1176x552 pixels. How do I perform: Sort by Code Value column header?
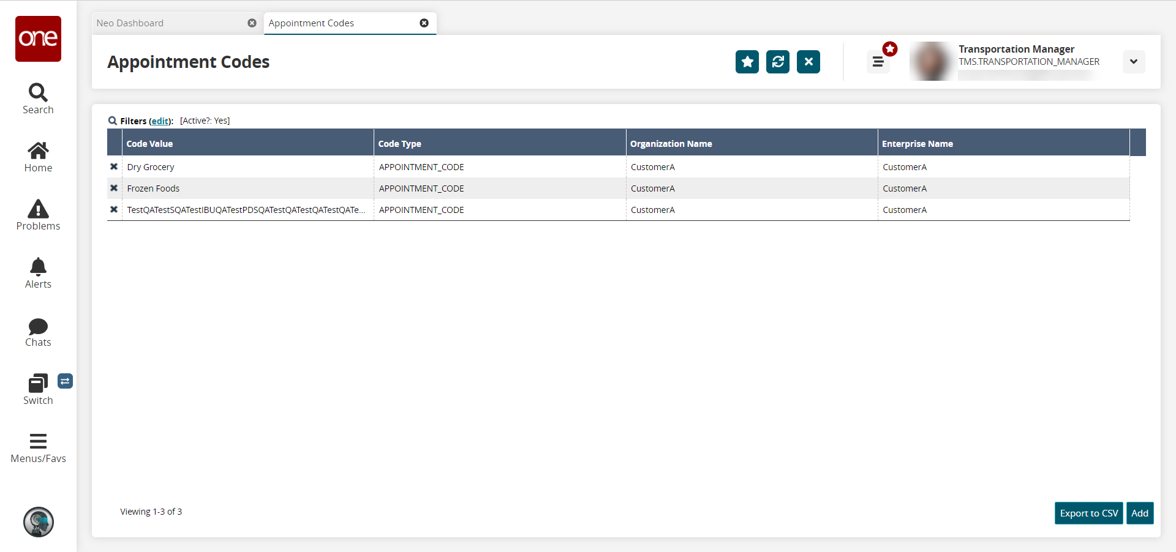149,144
